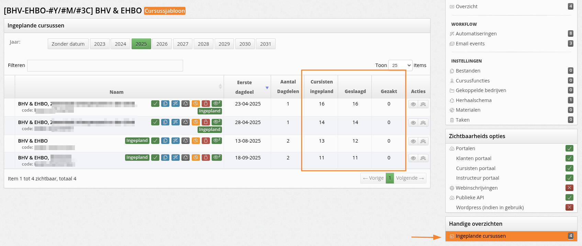Click the grey recycle icon for the 18-09-2025 course

coord(186,157)
